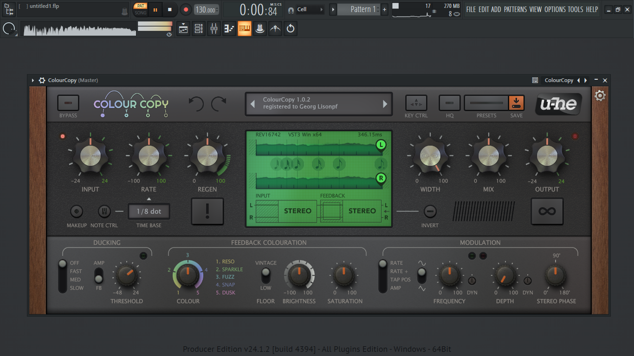The height and width of the screenshot is (356, 634).
Task: Open plugin options gear in ColourCopy title bar
Action: [42, 80]
